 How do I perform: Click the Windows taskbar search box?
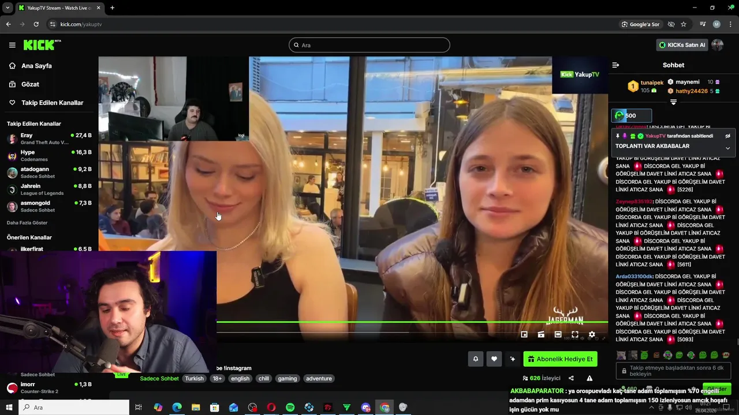tap(74, 408)
